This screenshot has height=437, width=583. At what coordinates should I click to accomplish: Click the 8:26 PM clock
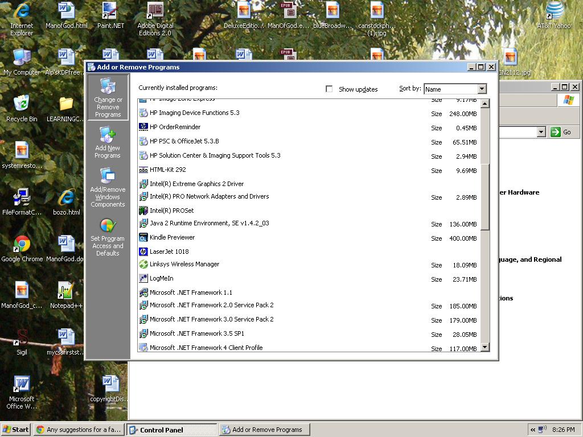[x=563, y=430]
